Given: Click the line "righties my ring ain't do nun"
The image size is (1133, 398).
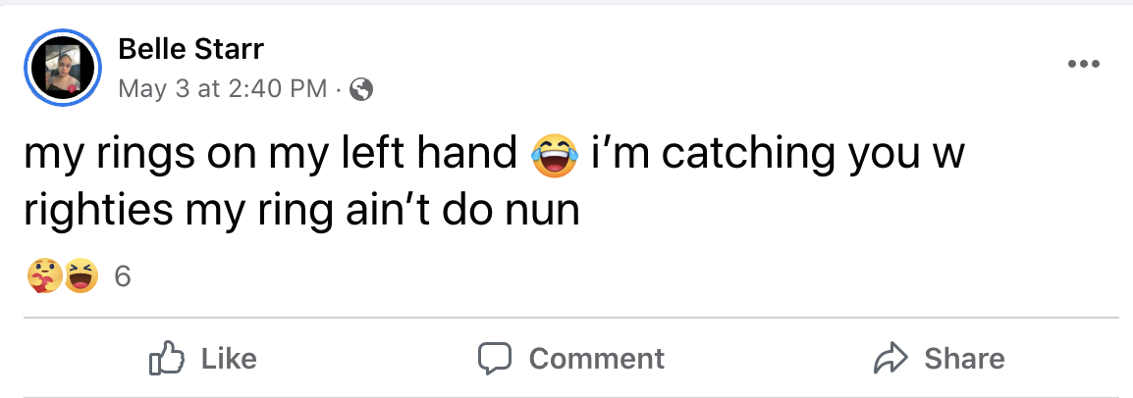Looking at the screenshot, I should tap(300, 210).
